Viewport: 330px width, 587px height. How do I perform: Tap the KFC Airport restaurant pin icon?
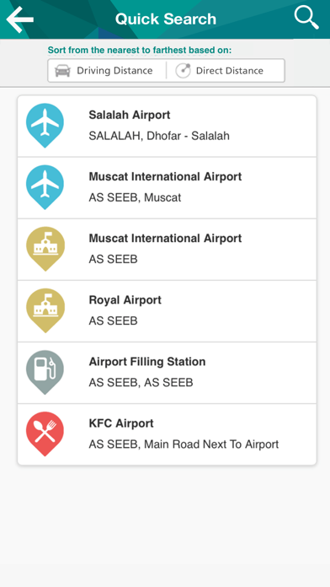point(45,434)
